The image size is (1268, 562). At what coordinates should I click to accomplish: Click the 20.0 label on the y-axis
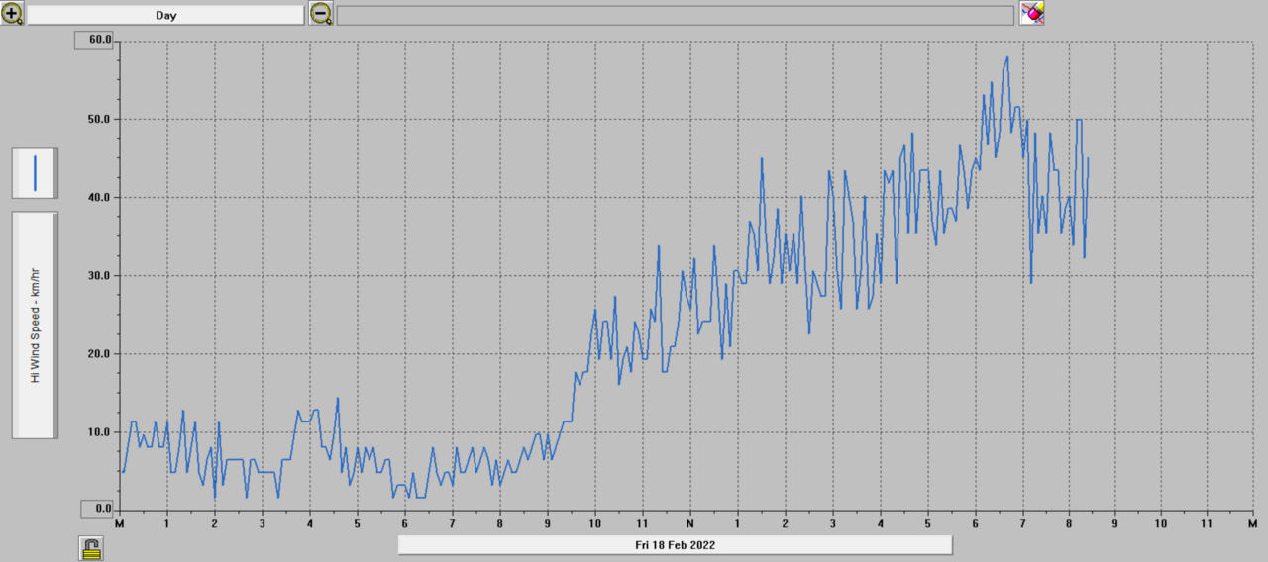click(x=98, y=353)
